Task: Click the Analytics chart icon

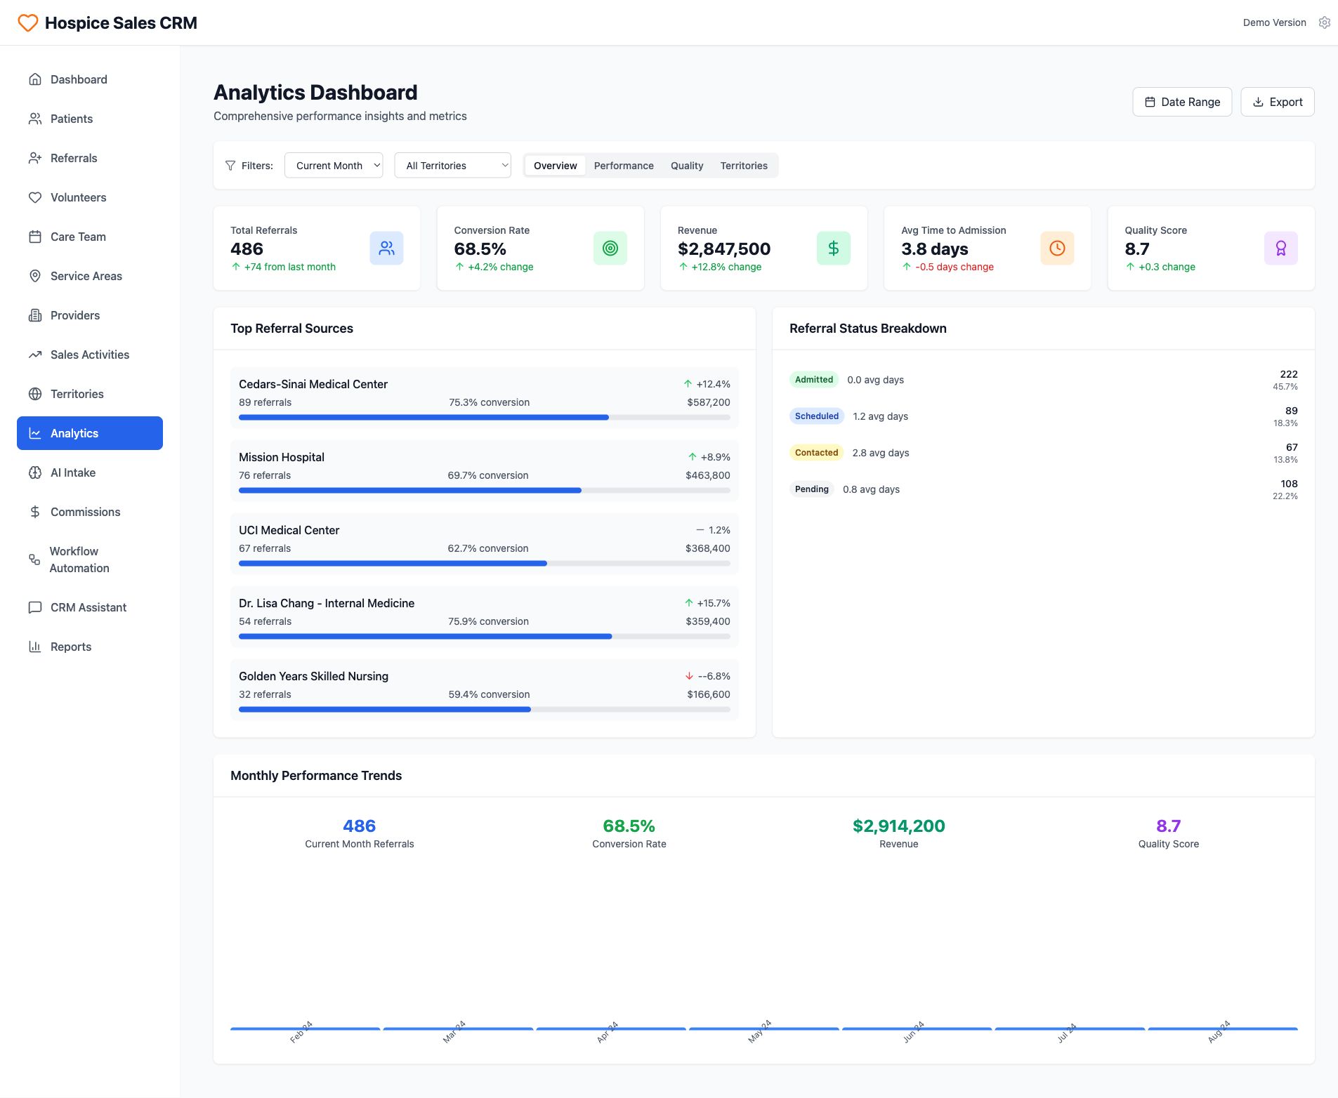Action: pyautogui.click(x=35, y=433)
